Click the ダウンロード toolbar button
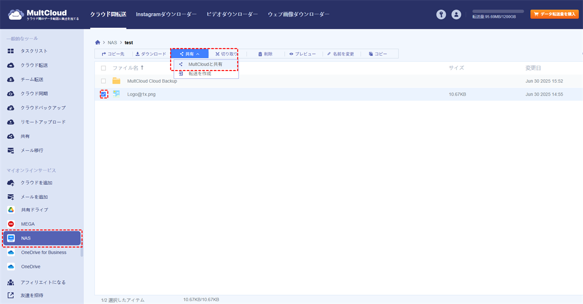 (x=151, y=54)
